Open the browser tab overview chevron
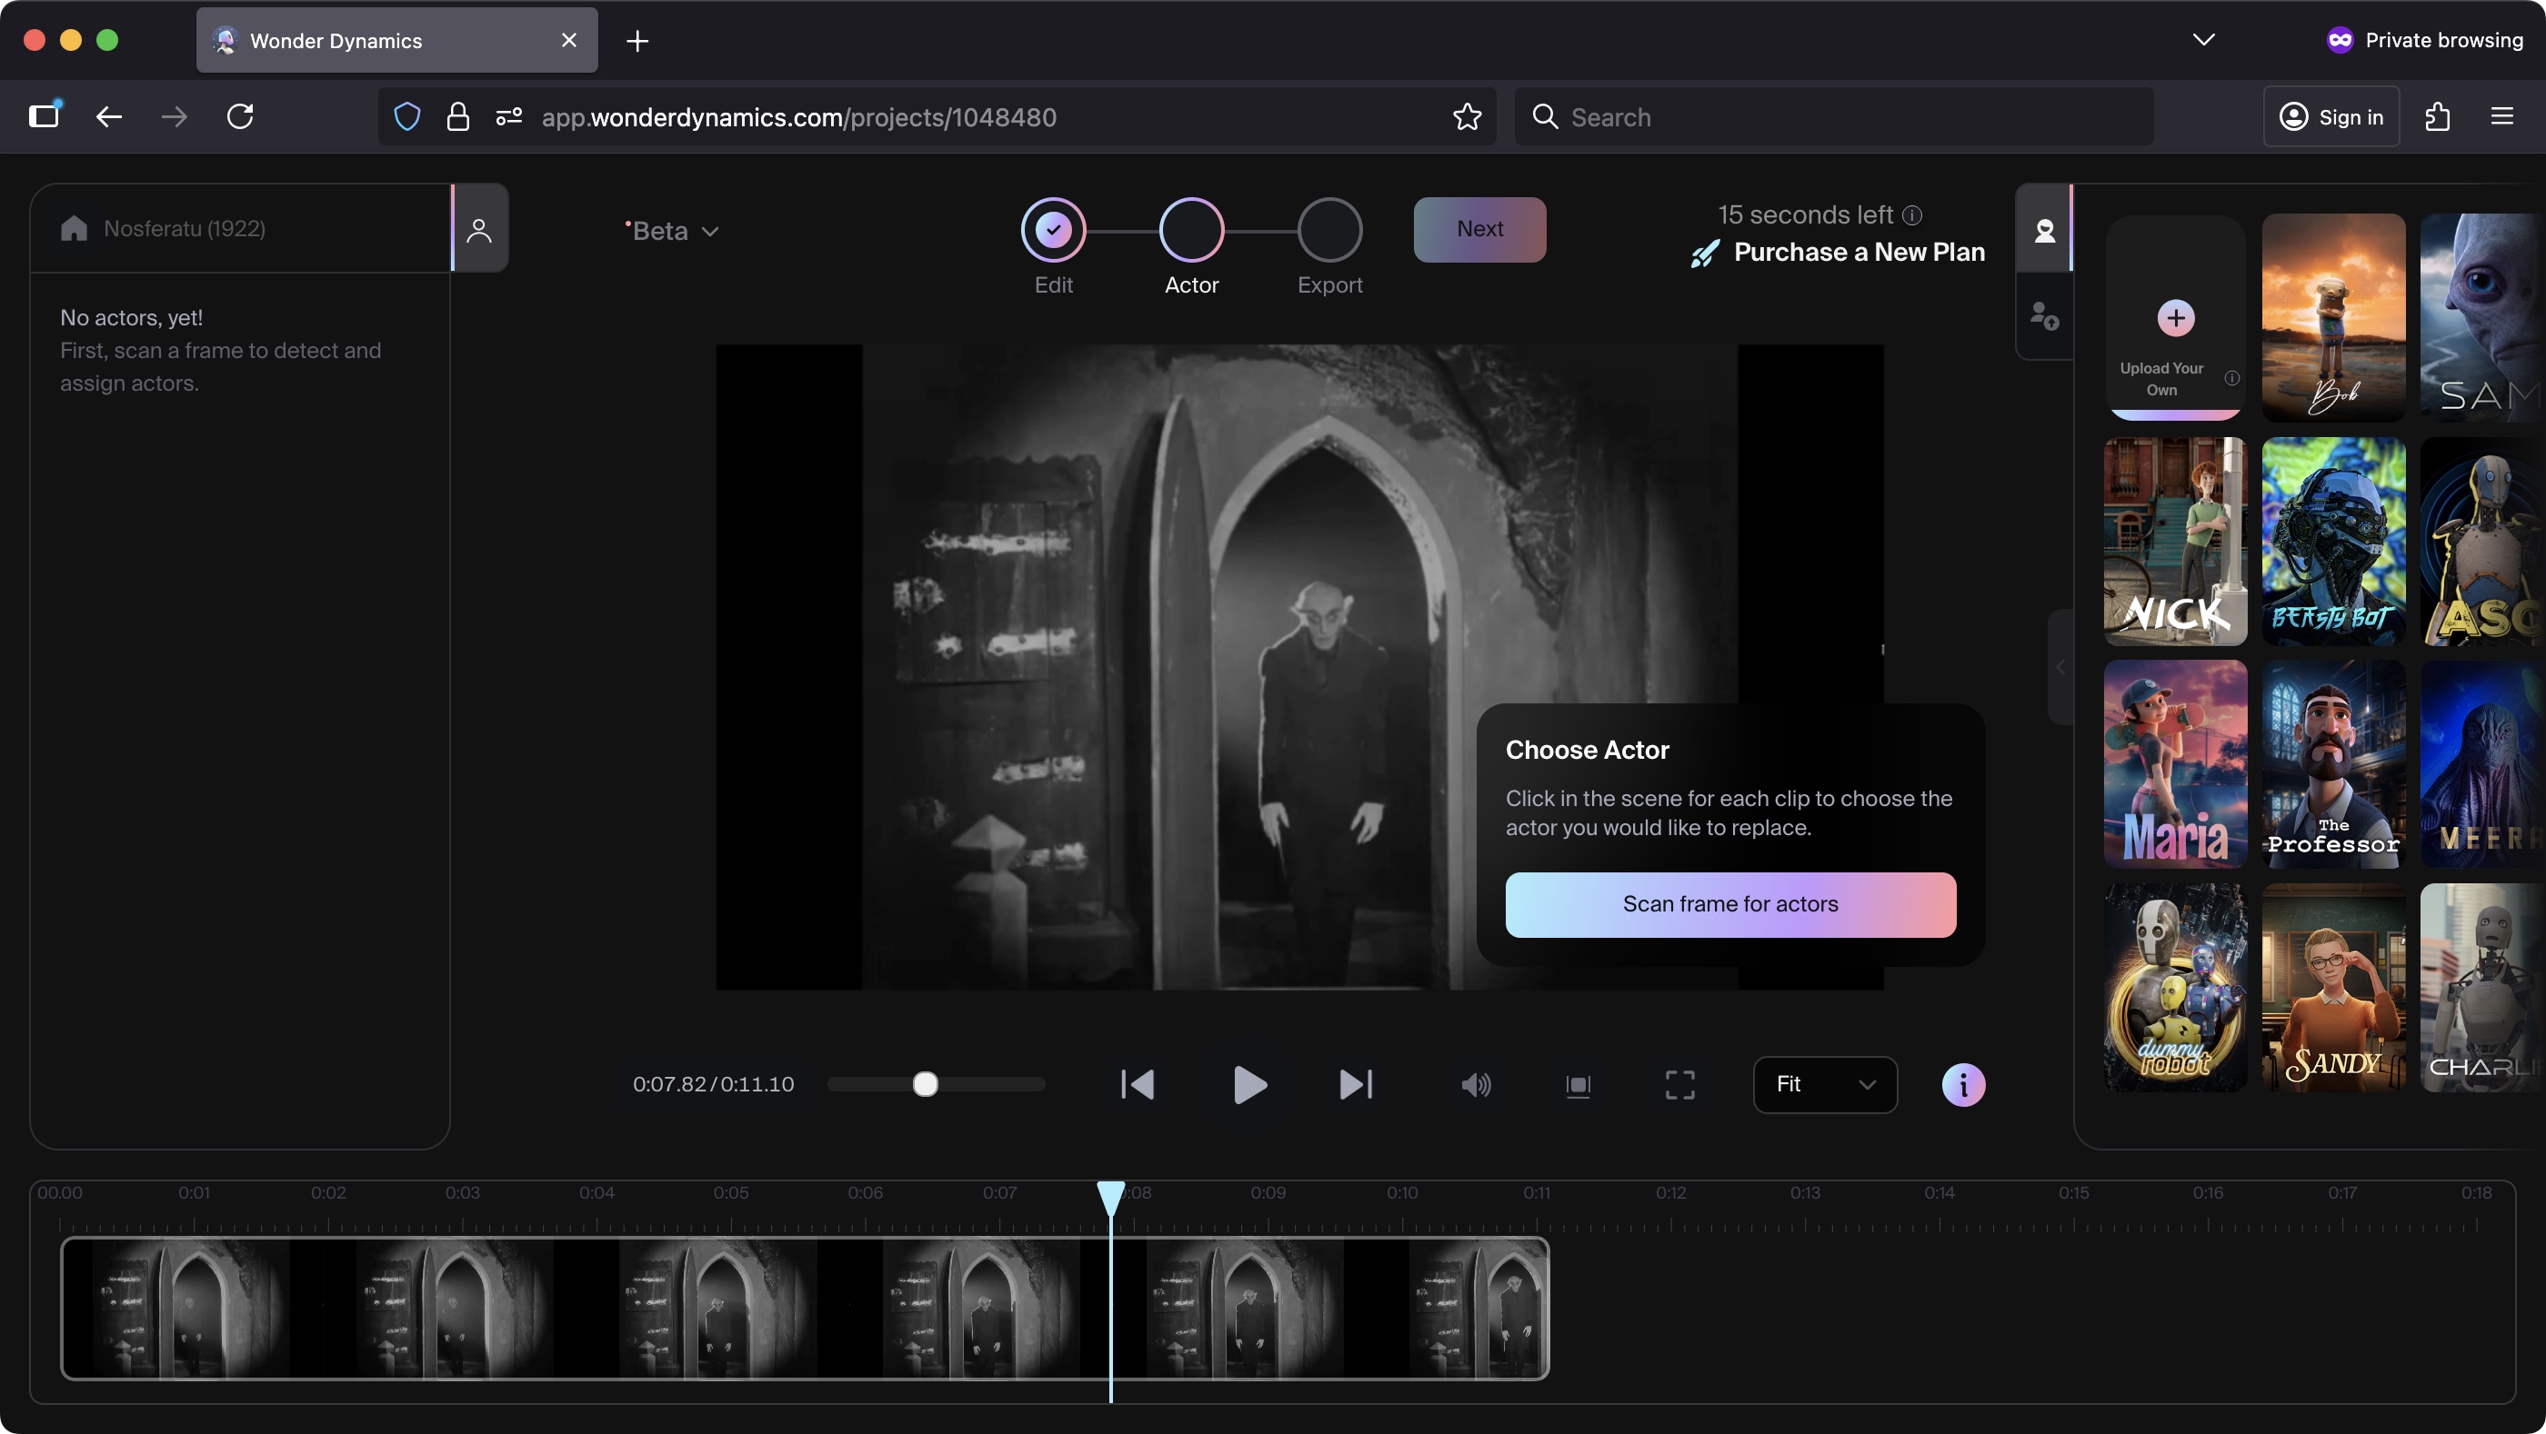The image size is (2546, 1434). [x=2204, y=41]
